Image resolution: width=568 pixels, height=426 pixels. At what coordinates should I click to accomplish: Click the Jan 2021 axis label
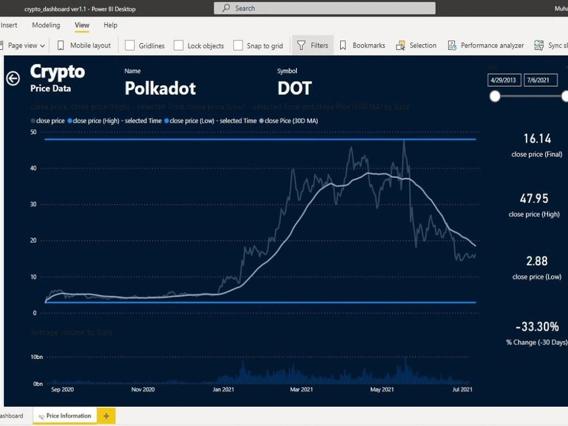(223, 390)
